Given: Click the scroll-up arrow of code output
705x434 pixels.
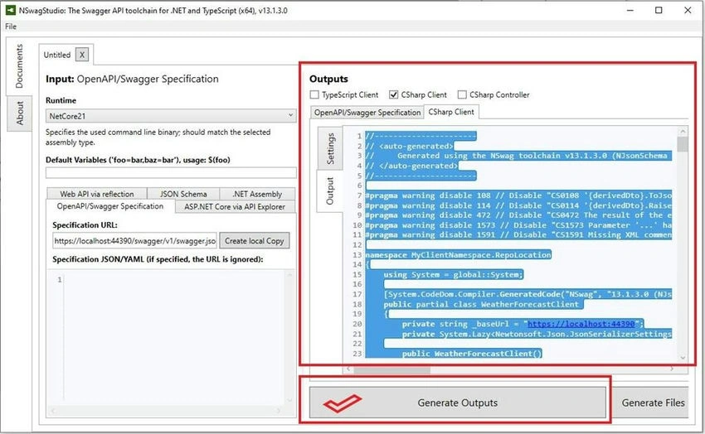Looking at the screenshot, I should [x=683, y=132].
